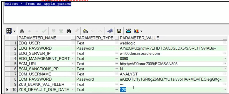Click the minus Delete Record icon
229x94 pixels.
click(37, 31)
